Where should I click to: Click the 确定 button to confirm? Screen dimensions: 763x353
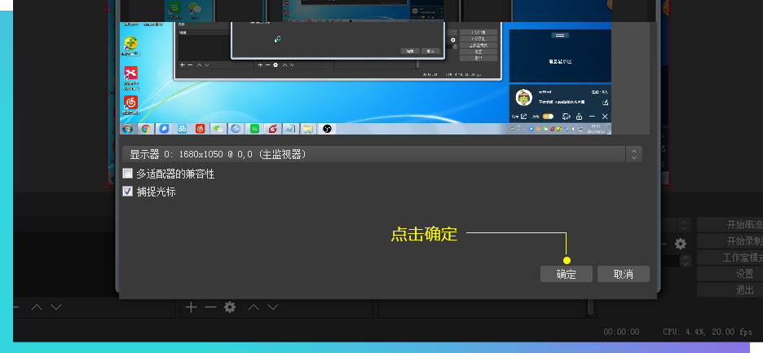567,274
